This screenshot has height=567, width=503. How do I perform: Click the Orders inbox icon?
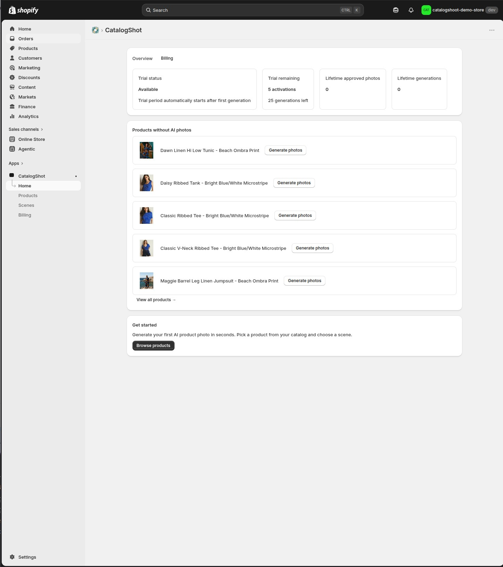(12, 39)
